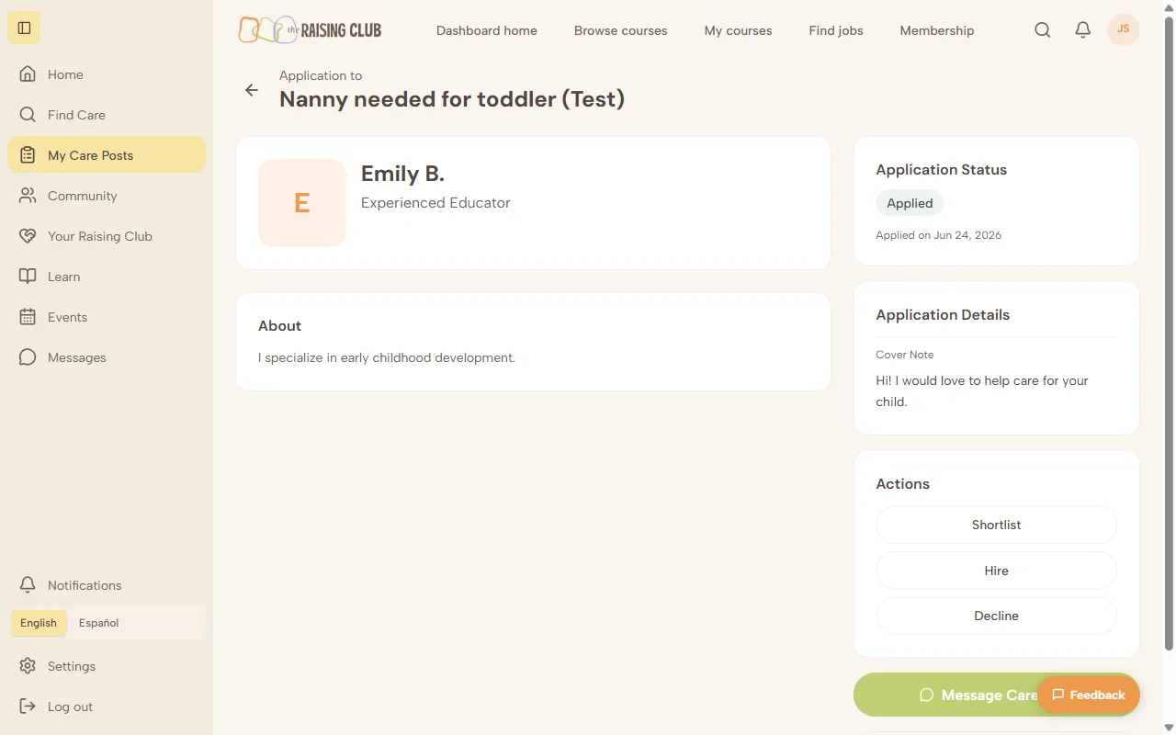Screen dimensions: 1176x735
Task: Go to Browse courses
Action: tap(621, 30)
